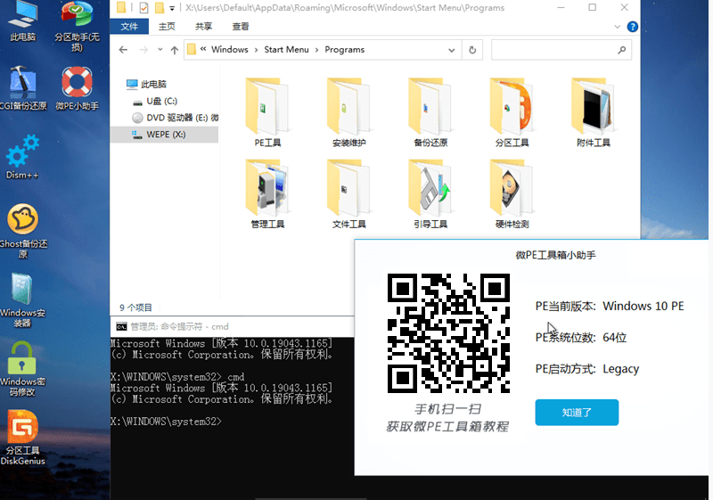Open the 文件 ribbon tab
Image resolution: width=713 pixels, height=500 pixels.
[x=129, y=27]
